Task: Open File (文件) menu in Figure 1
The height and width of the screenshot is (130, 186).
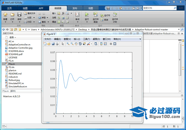Action: (x=48, y=39)
